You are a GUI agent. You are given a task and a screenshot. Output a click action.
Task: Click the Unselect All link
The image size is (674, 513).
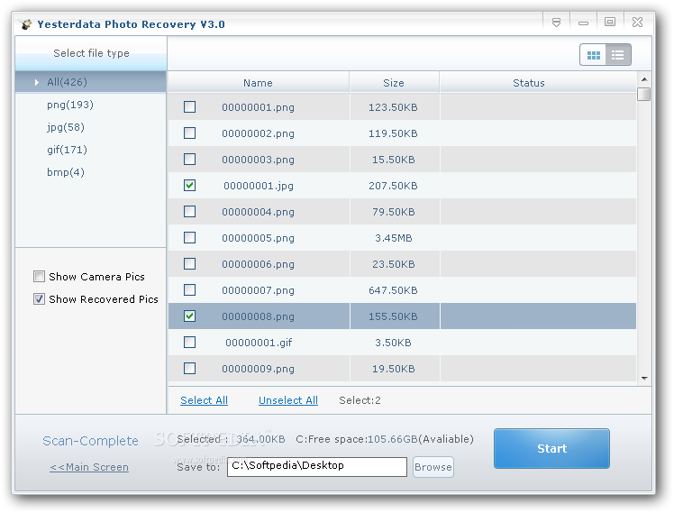pos(288,400)
